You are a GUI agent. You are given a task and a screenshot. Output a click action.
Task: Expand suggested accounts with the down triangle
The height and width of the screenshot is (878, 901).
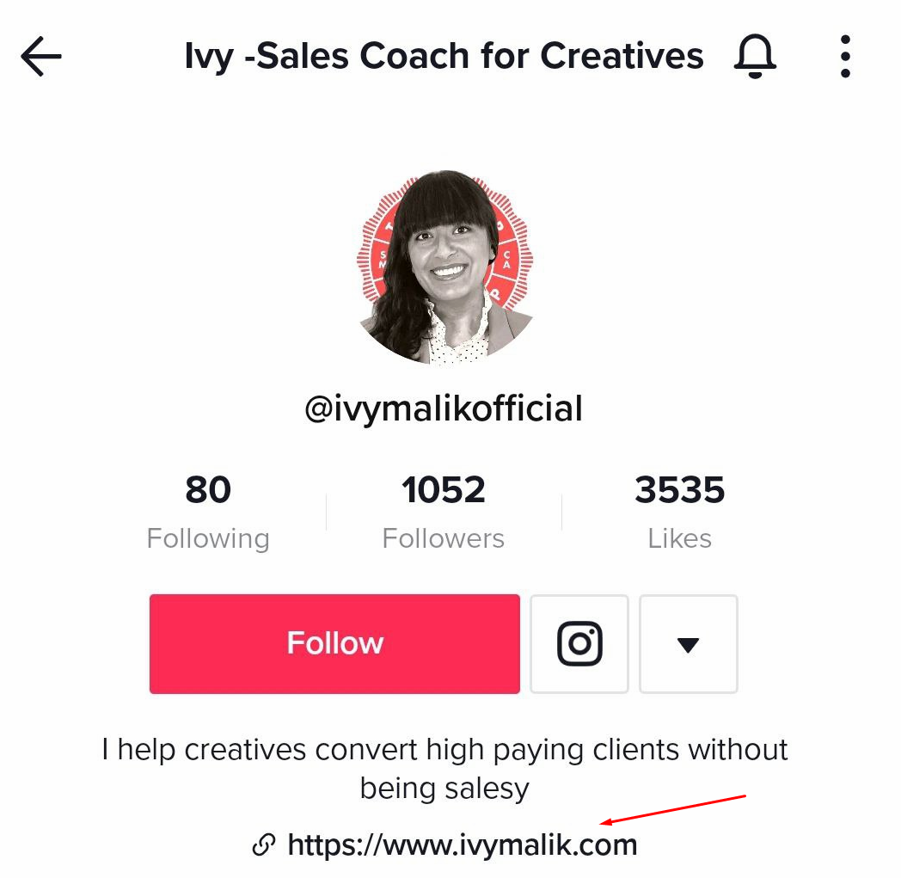[x=689, y=643]
